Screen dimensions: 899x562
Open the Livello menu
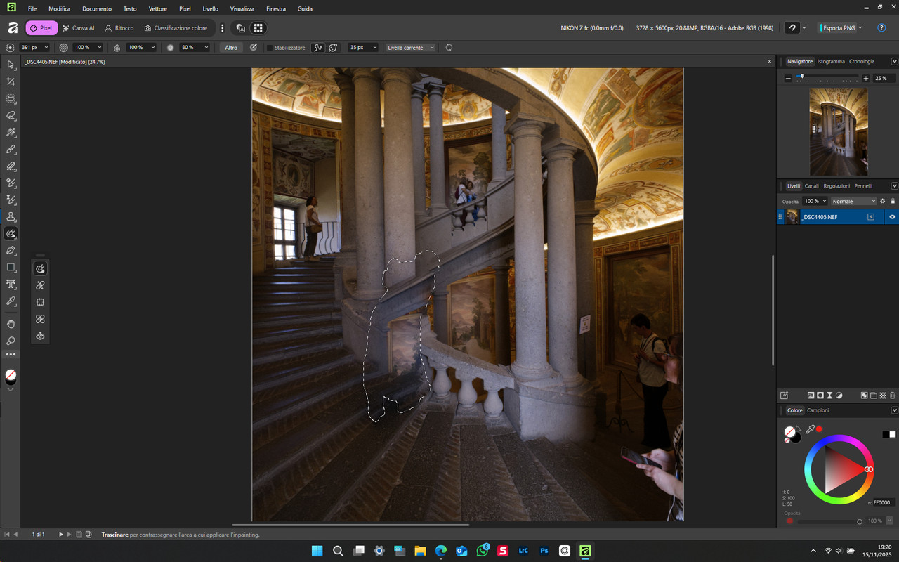point(210,9)
